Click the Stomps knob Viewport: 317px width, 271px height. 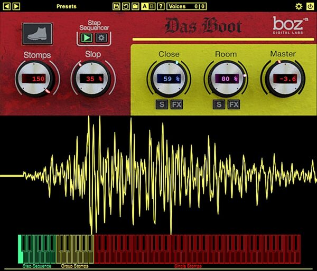click(35, 79)
